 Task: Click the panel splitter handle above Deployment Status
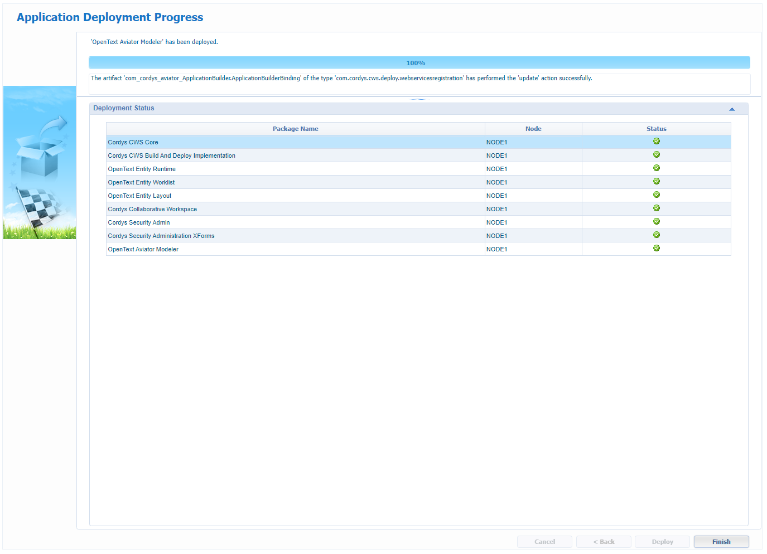[419, 99]
